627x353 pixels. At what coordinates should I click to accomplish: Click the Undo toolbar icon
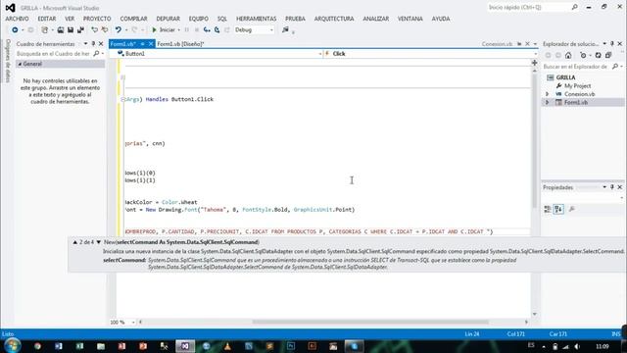(x=118, y=30)
